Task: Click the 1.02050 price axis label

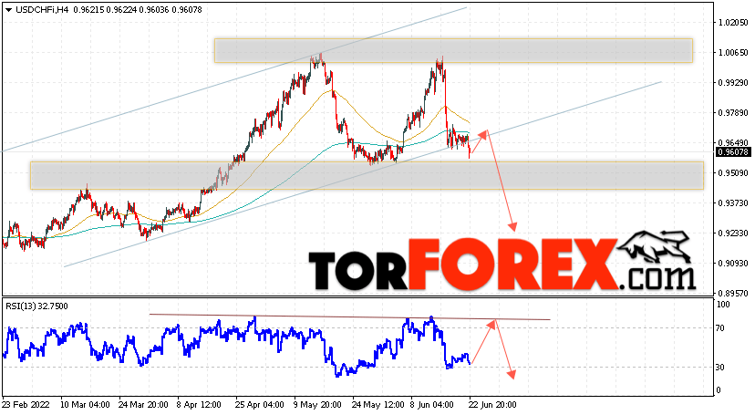Action: [x=733, y=23]
